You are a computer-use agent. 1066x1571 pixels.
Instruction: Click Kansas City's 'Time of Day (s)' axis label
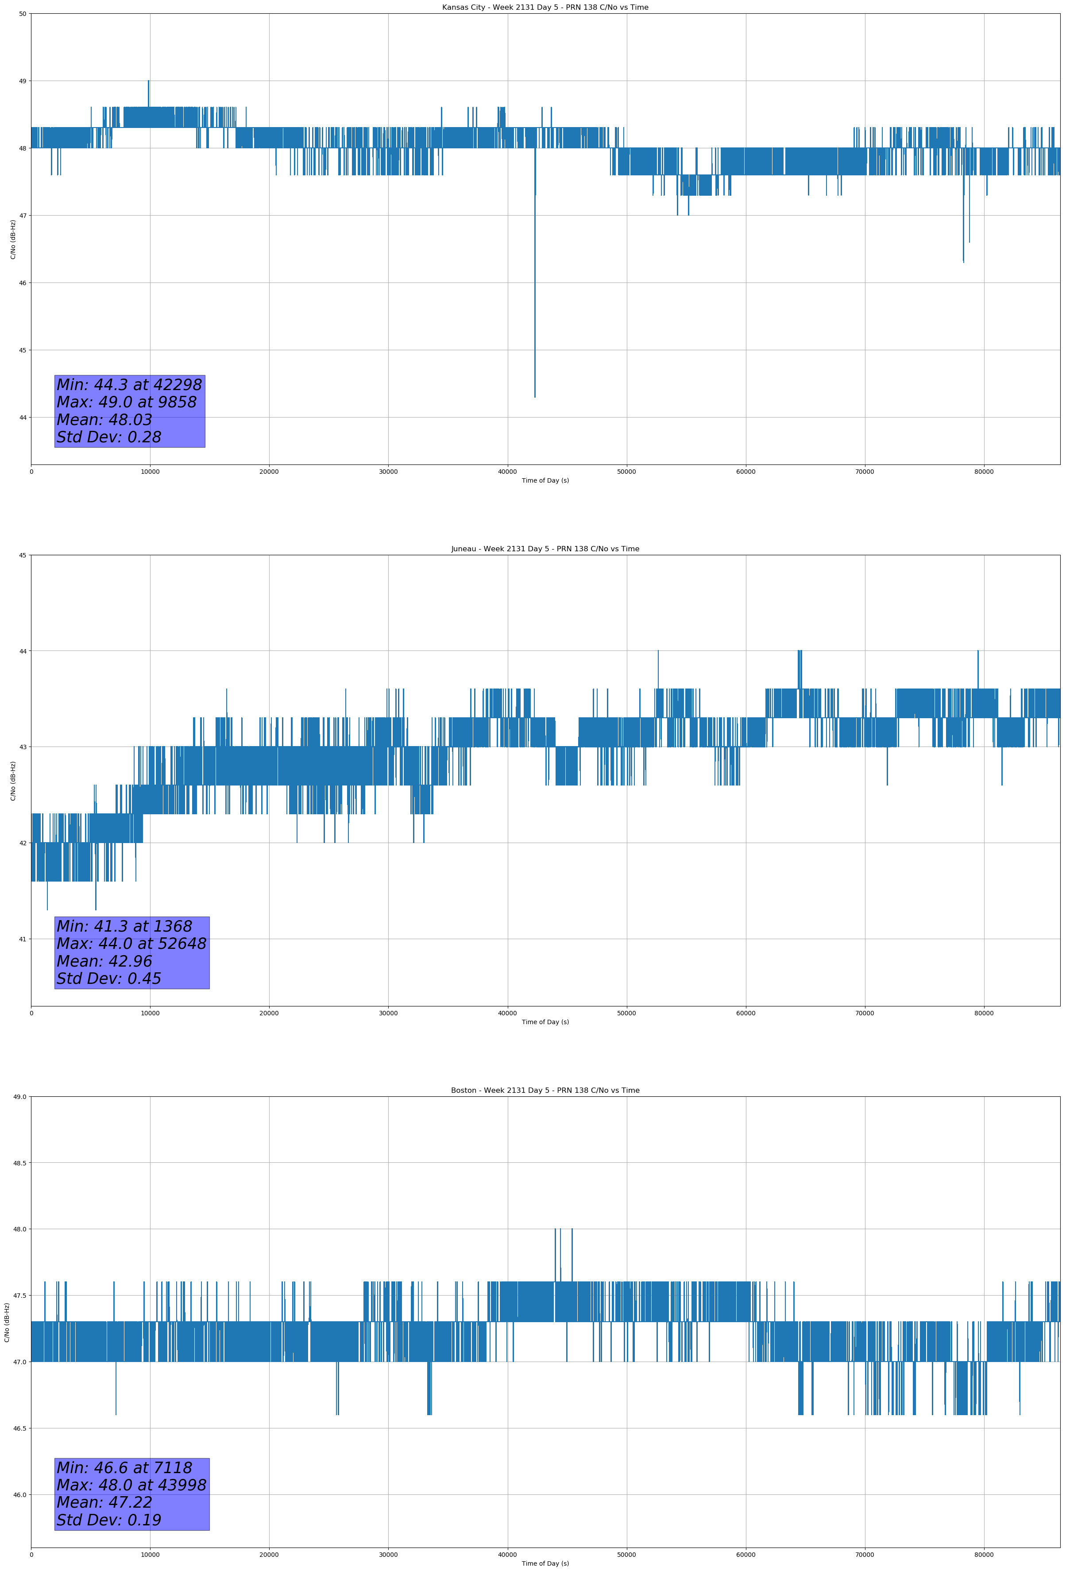tap(545, 480)
